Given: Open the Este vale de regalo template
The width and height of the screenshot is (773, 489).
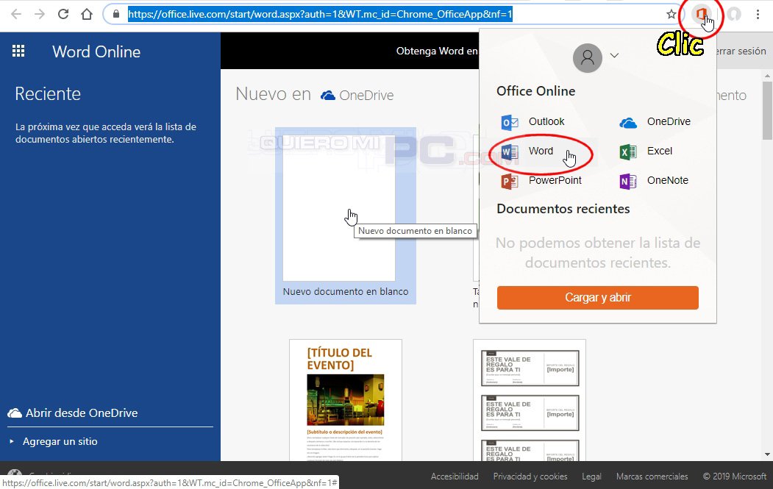Looking at the screenshot, I should pyautogui.click(x=530, y=400).
